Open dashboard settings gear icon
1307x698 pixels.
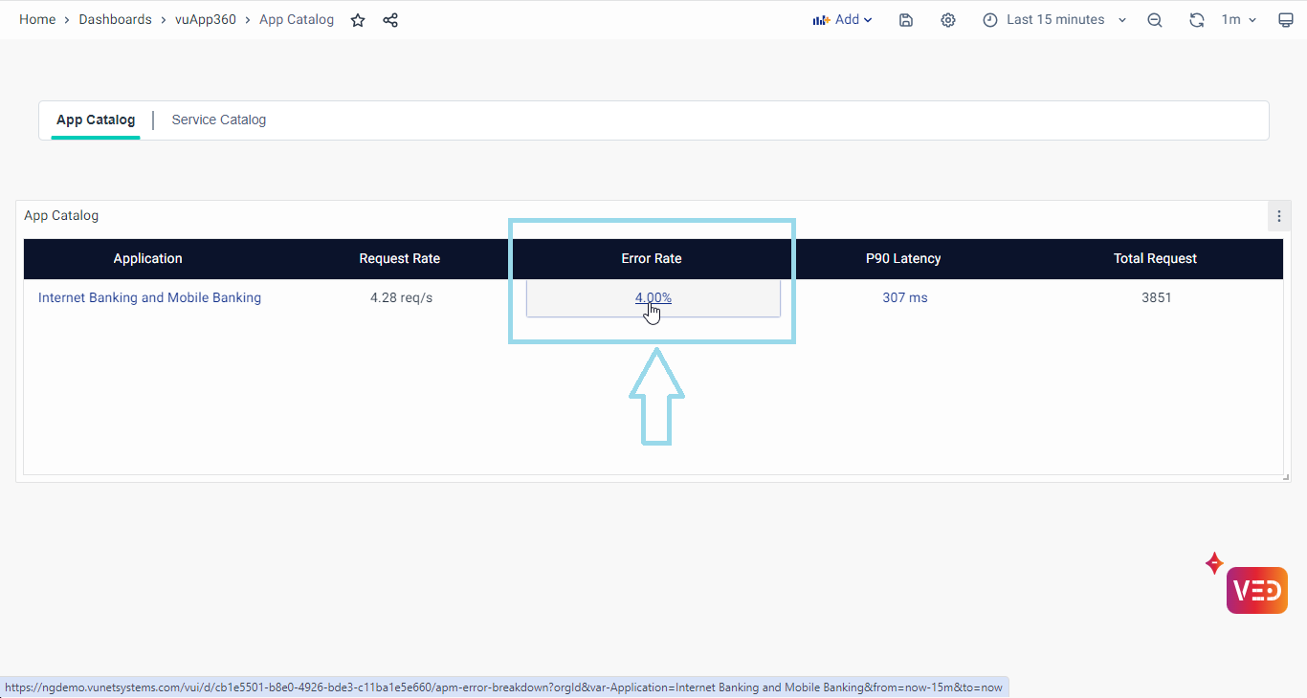948,20
